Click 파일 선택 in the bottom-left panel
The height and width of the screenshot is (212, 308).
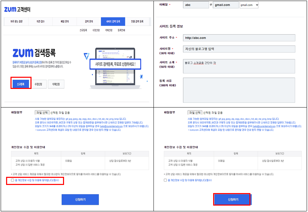(x=42, y=113)
